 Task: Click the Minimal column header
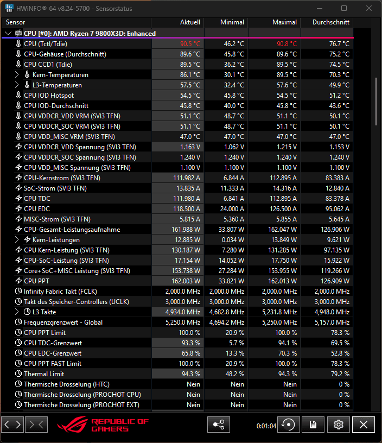click(x=226, y=22)
